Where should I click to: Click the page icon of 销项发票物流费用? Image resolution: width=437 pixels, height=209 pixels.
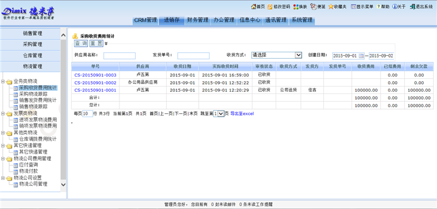click(16, 127)
